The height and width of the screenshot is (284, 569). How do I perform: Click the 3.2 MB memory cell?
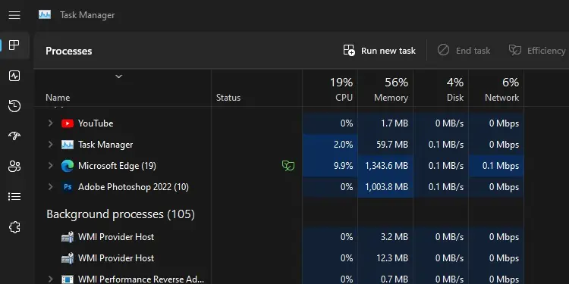tap(385, 237)
